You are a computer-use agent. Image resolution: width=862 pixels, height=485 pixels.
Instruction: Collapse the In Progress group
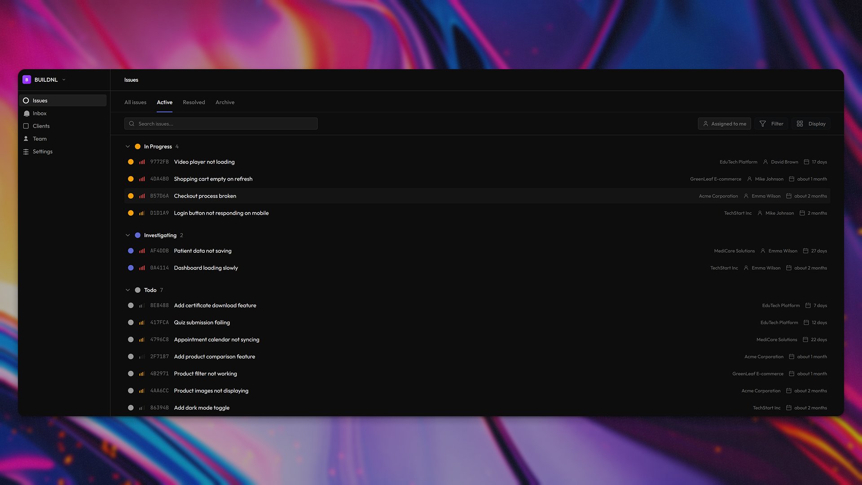point(128,146)
